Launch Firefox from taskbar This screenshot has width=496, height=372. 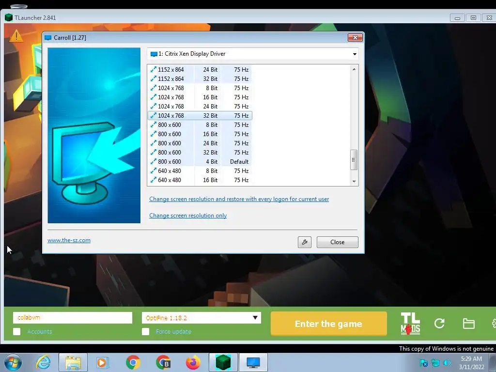tap(193, 362)
